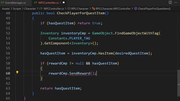Click line number 52 in the gutter
Viewport: 180px width, 101px height.
coord(8,33)
